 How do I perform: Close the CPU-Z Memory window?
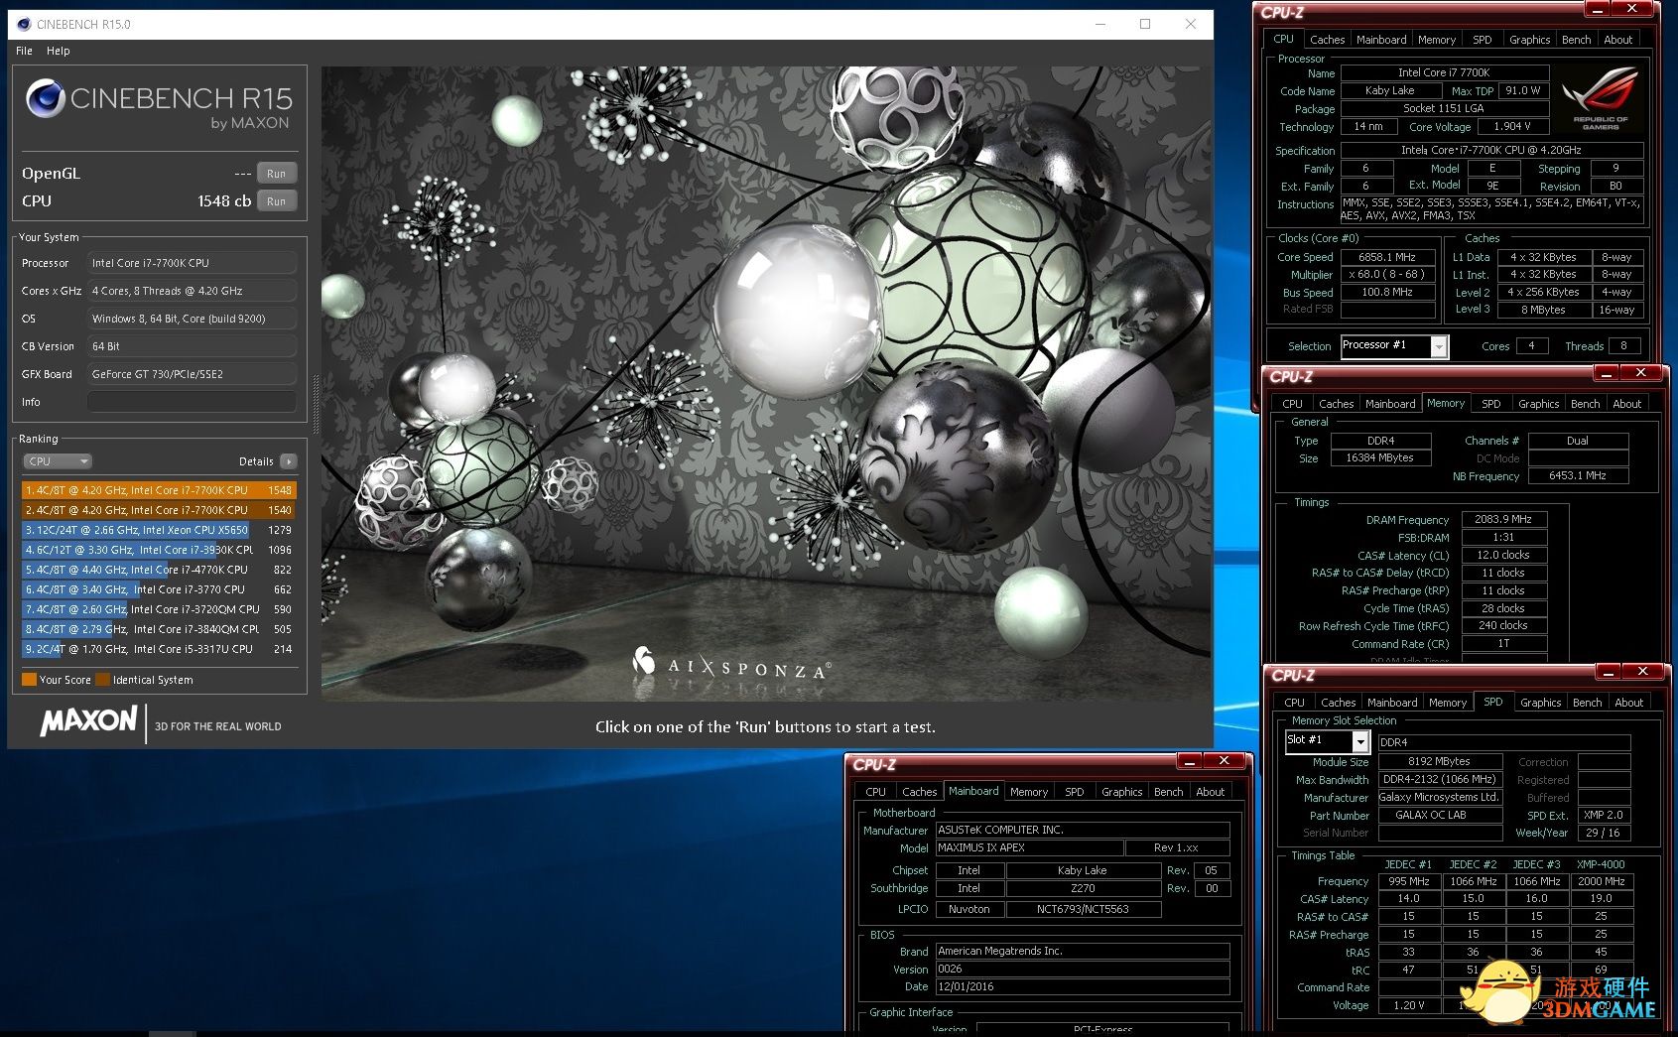point(1640,373)
